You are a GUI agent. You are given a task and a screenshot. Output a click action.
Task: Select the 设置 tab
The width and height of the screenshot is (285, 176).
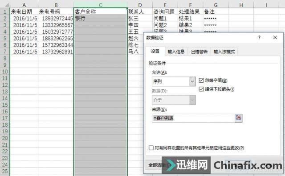[x=155, y=52]
